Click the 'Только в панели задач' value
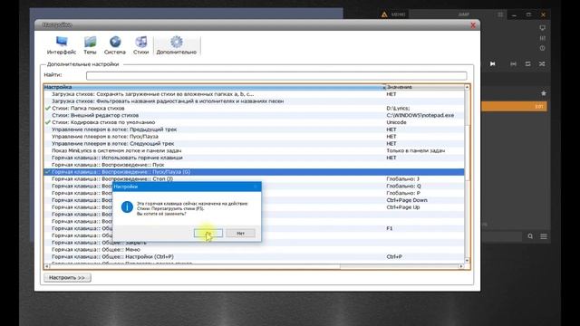 [x=416, y=150]
